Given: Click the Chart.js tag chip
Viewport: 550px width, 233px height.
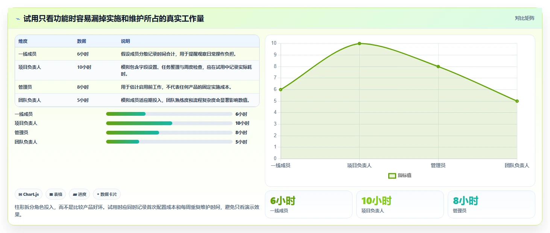Looking at the screenshot, I should pos(29,194).
